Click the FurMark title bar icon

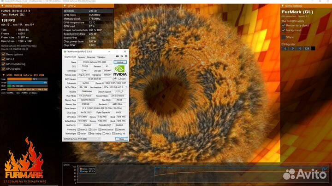2,1
